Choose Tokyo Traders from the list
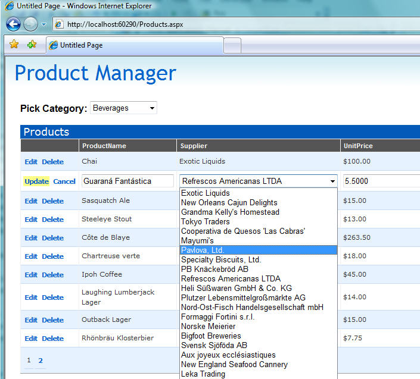Image resolution: width=420 pixels, height=379 pixels. point(259,222)
